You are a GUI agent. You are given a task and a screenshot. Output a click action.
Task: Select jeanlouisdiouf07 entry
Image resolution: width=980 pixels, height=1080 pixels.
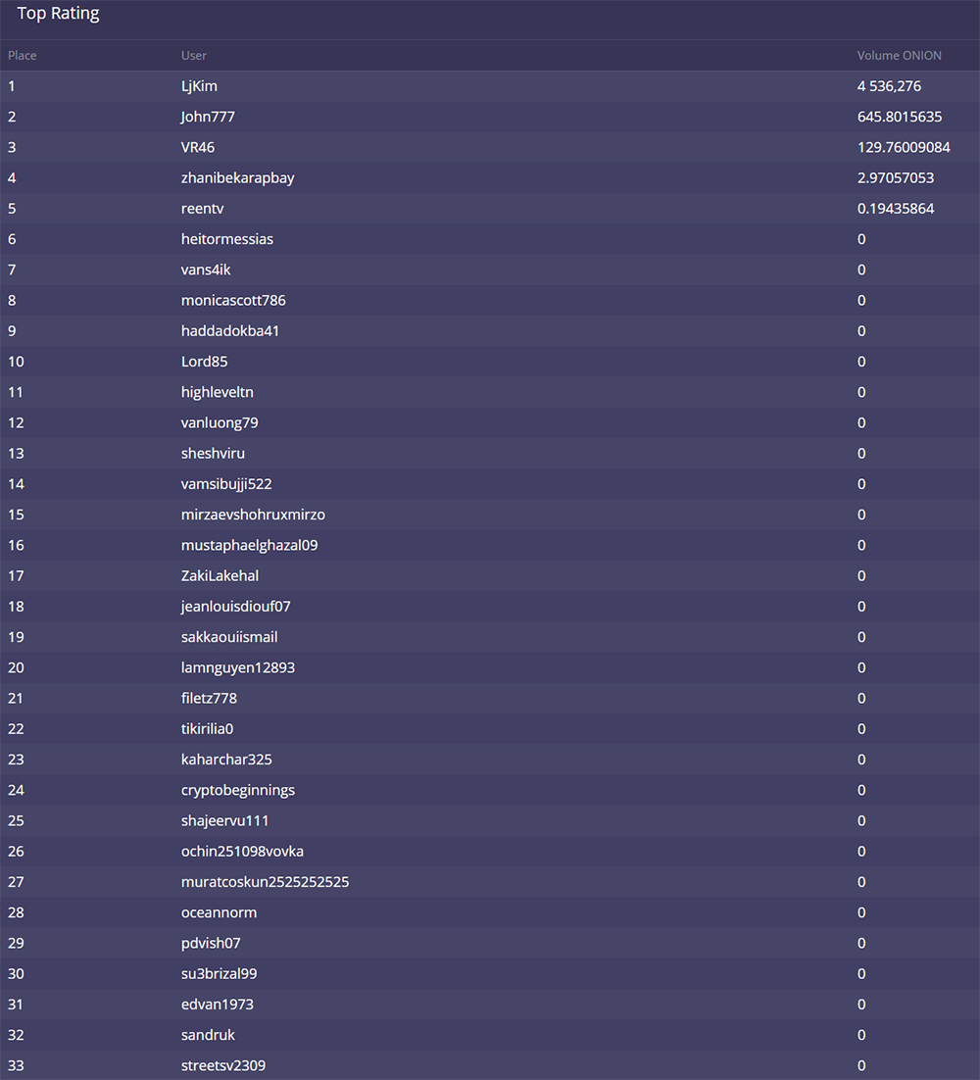tap(235, 607)
